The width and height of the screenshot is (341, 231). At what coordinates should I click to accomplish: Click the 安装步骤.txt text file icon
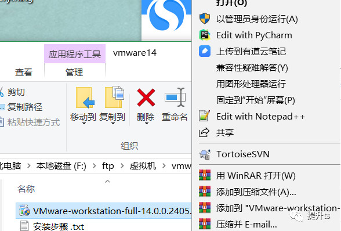24,226
